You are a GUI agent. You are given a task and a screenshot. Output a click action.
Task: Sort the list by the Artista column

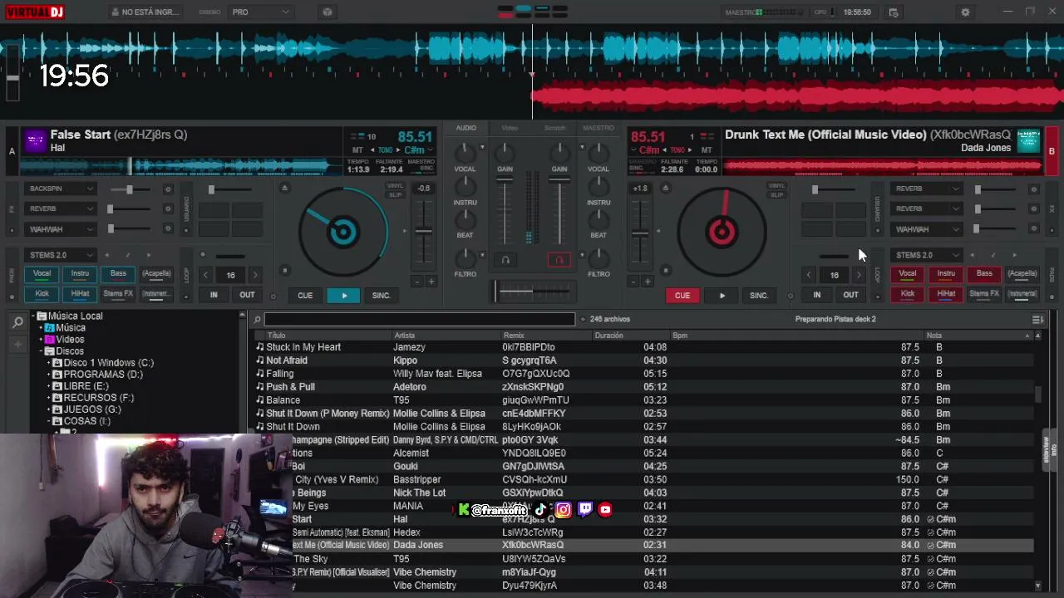coord(447,336)
